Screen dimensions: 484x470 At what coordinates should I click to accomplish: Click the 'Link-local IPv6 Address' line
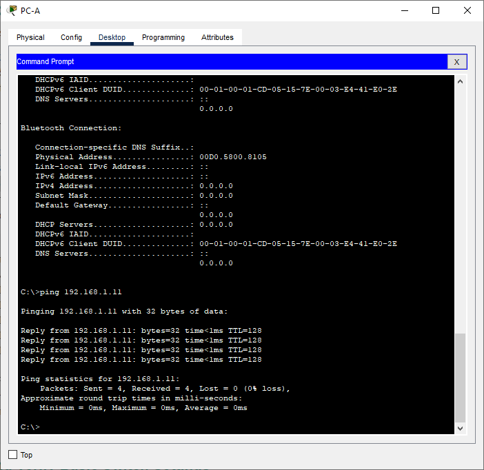[121, 167]
